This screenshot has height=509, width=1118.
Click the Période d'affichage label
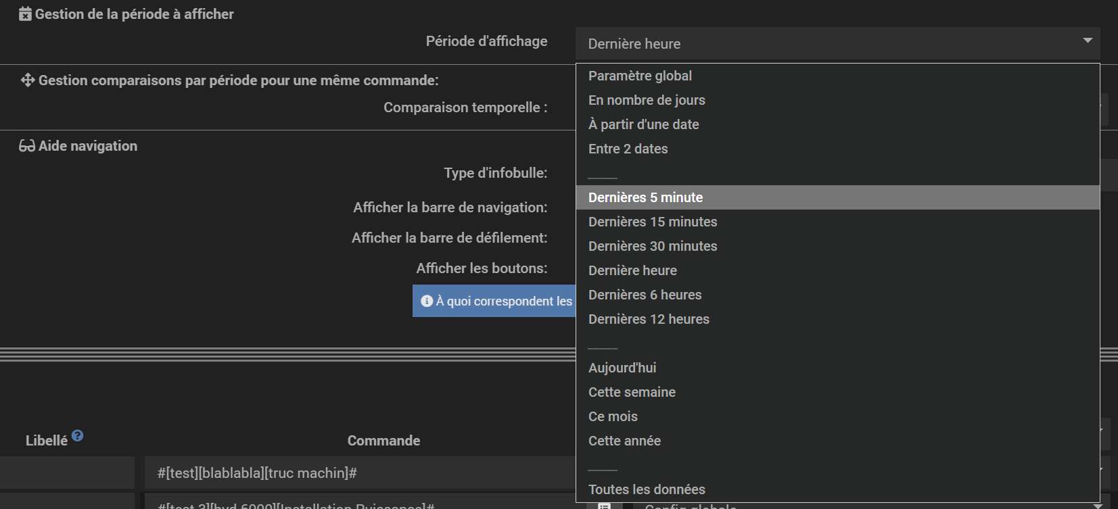point(487,41)
